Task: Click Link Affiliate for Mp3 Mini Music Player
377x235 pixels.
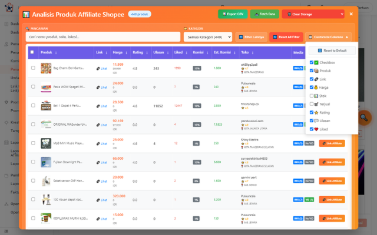Action: pyautogui.click(x=332, y=143)
